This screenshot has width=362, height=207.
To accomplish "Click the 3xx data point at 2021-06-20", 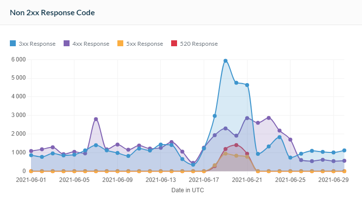I will click(x=236, y=83).
